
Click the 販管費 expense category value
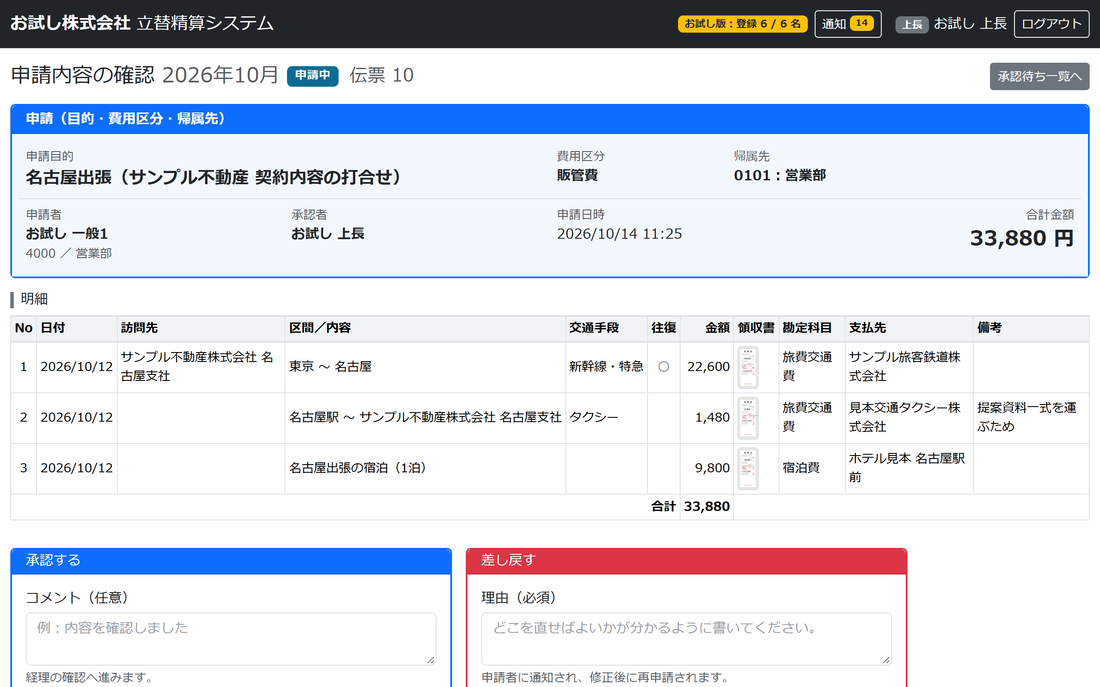(x=577, y=175)
